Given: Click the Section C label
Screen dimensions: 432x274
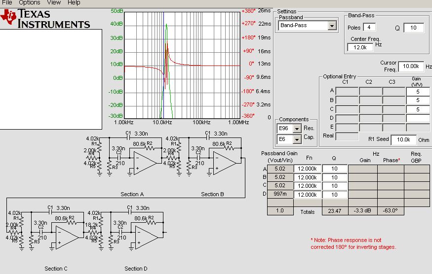Looking at the screenshot, I should tap(56, 269).
